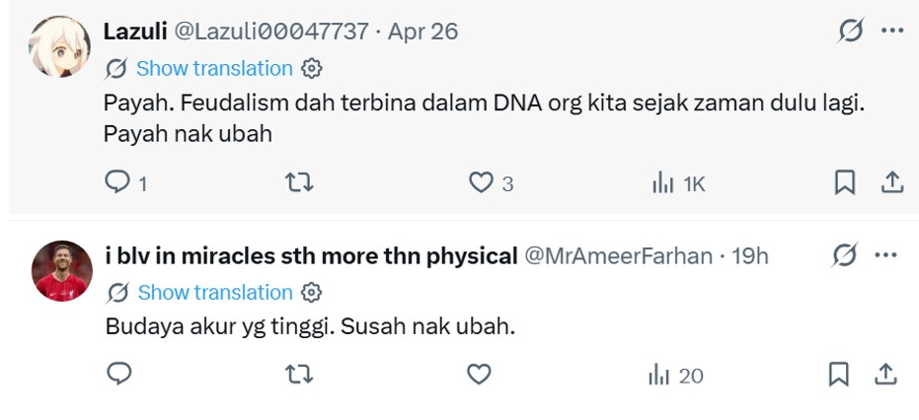Show translation of MrAmeerFarhan's tweet
Image resolution: width=919 pixels, height=420 pixels.
215,293
